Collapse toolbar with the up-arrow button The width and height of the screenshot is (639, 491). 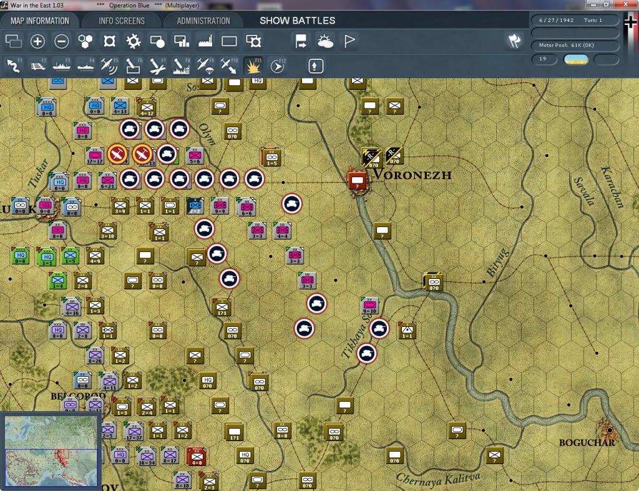pyautogui.click(x=316, y=66)
